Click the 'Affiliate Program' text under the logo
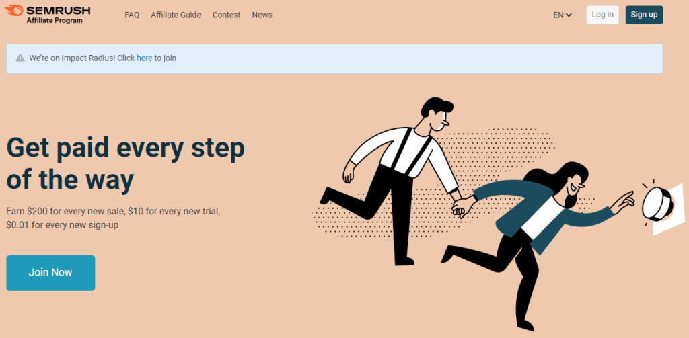 (54, 20)
